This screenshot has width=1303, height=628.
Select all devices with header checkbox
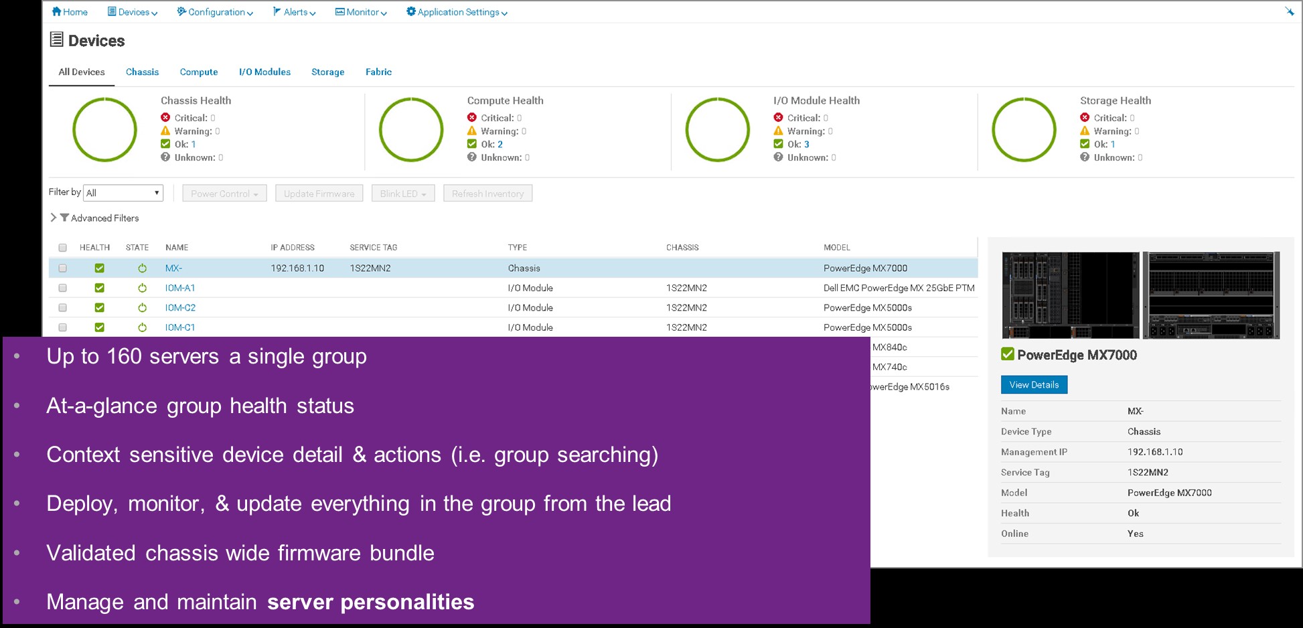click(63, 248)
